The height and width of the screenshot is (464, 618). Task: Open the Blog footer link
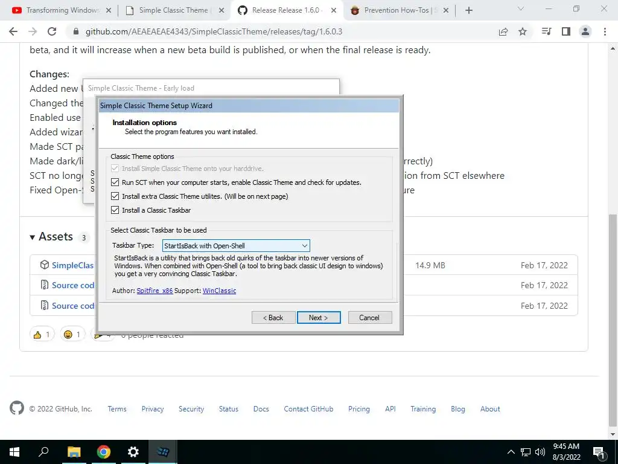[x=458, y=409]
